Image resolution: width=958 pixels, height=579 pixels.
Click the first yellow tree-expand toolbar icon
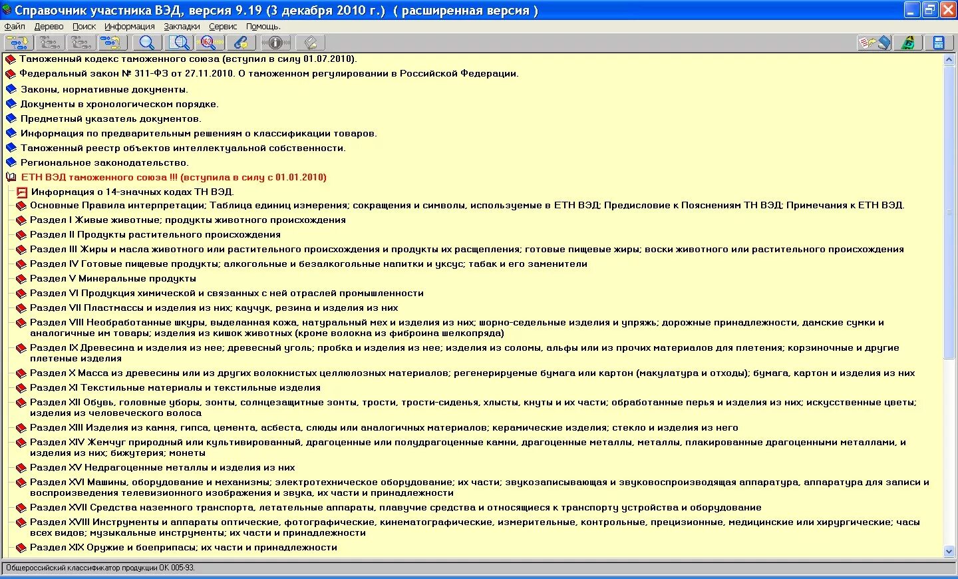(x=19, y=43)
